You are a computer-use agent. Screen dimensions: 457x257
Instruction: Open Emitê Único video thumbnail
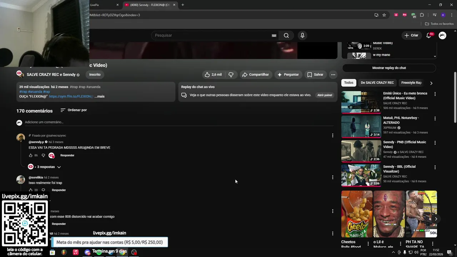(x=361, y=102)
